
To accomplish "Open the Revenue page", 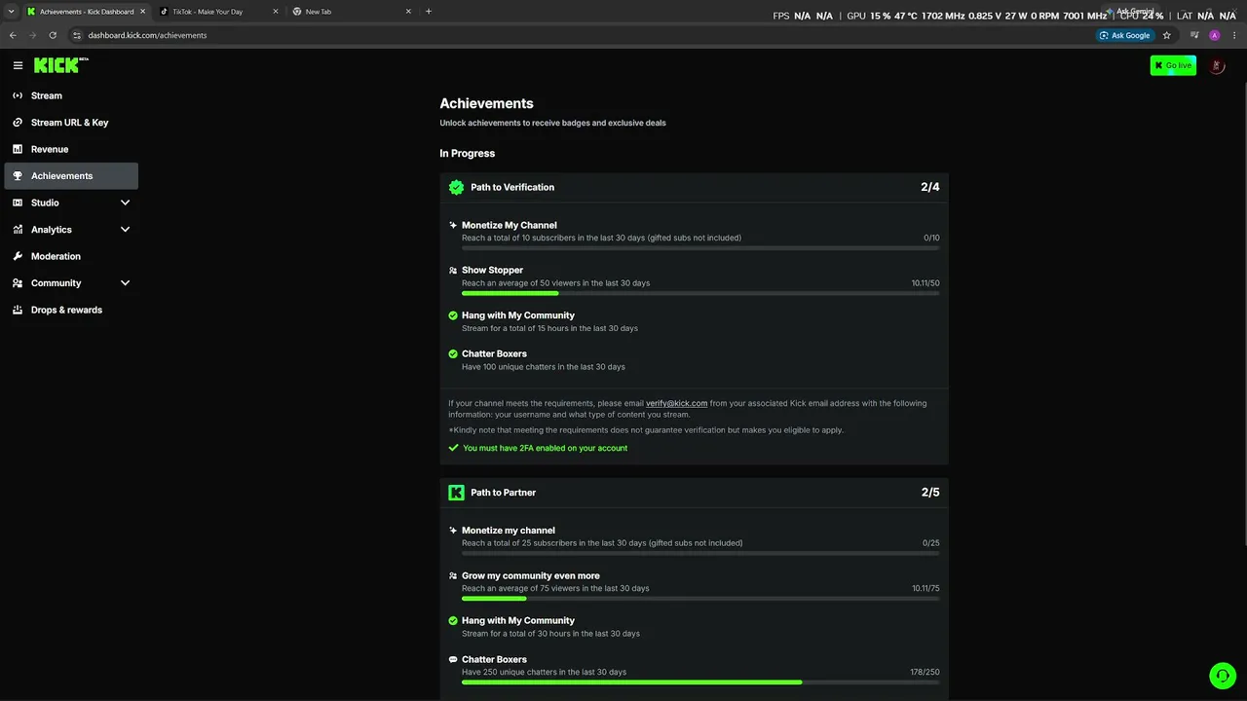I will tap(71, 149).
